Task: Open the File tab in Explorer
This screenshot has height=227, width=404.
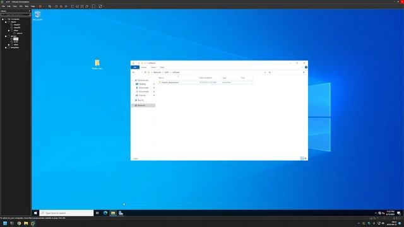Action: click(135, 67)
